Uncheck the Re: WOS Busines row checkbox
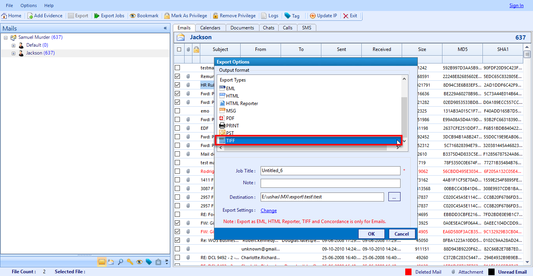 178,240
